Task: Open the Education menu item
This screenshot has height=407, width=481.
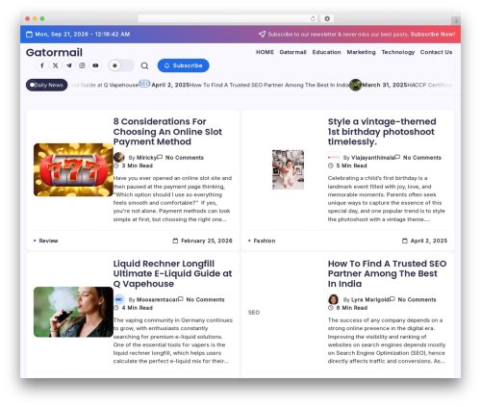Action: click(x=326, y=52)
